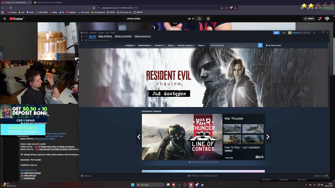Open Brave browser taskbar icon
Image resolution: width=335 pixels, height=188 pixels.
(174, 185)
